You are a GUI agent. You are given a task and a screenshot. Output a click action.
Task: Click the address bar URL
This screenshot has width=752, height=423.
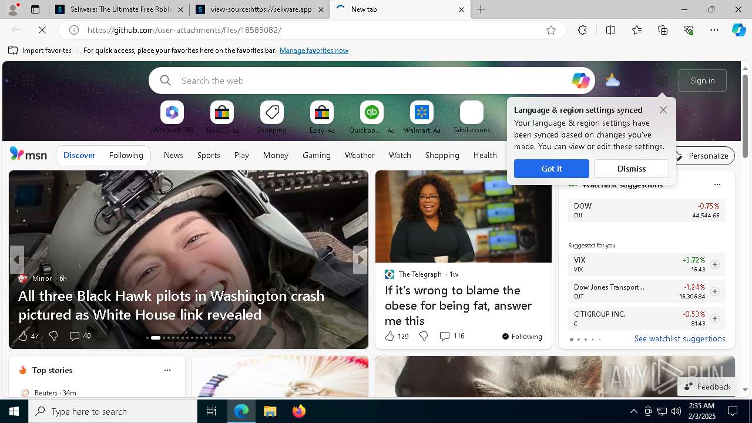click(x=184, y=30)
